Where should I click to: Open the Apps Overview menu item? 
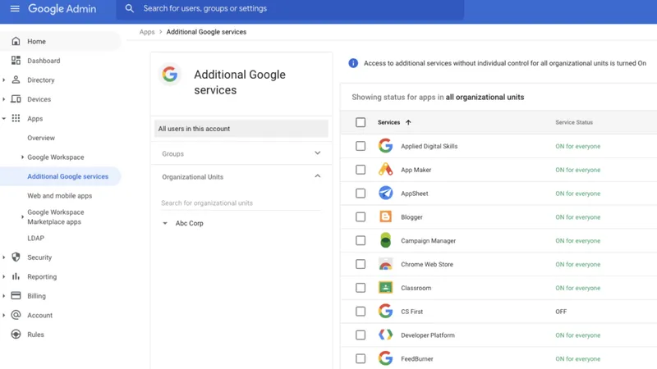pyautogui.click(x=41, y=138)
